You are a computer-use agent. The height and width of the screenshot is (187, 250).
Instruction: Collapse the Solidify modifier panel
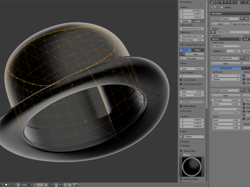coord(213,90)
